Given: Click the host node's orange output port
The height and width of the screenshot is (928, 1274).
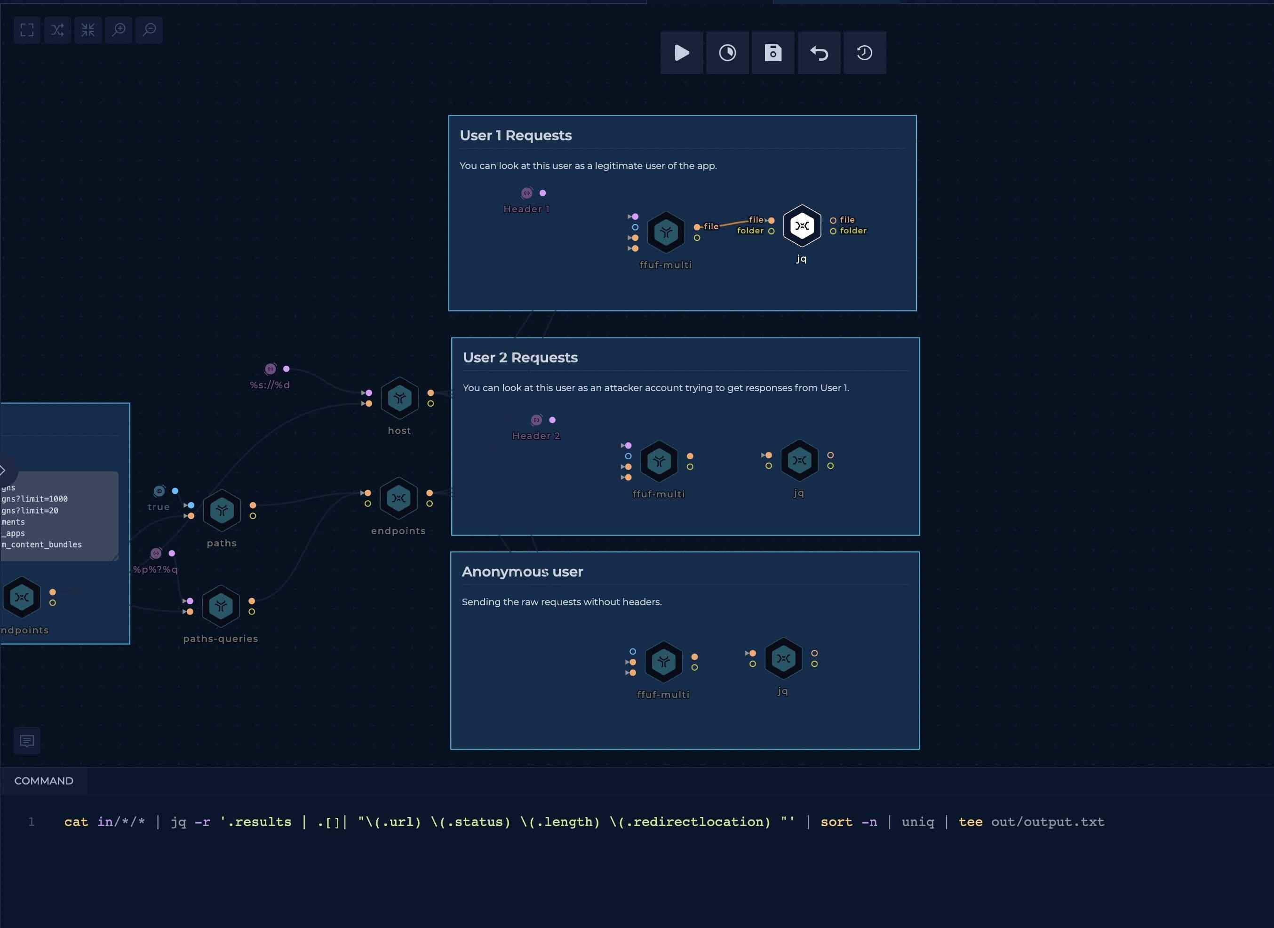Looking at the screenshot, I should tap(430, 393).
